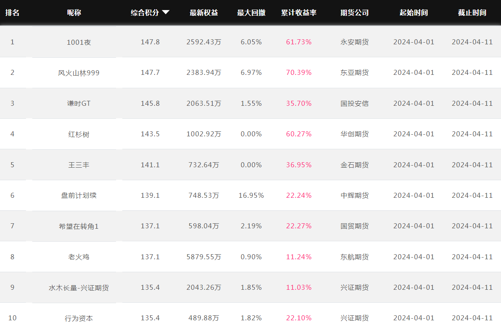Click drawdown value 0.90%
This screenshot has height=332, width=501.
point(251,257)
